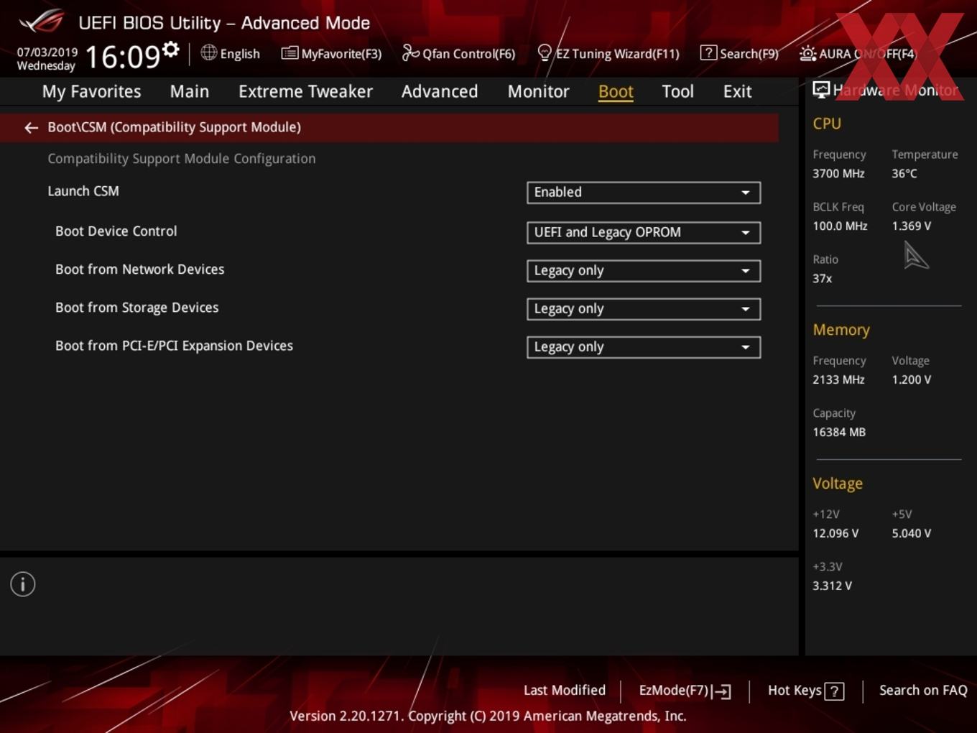Open Boot from PCI-E/PCI Expansion Devices dropdown
The width and height of the screenshot is (977, 733).
(644, 347)
